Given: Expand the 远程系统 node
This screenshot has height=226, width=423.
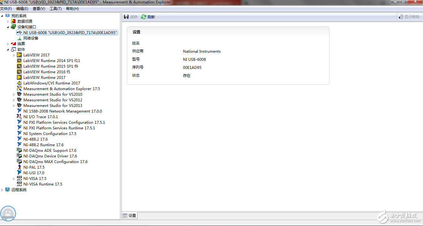Looking at the screenshot, I should [2, 190].
